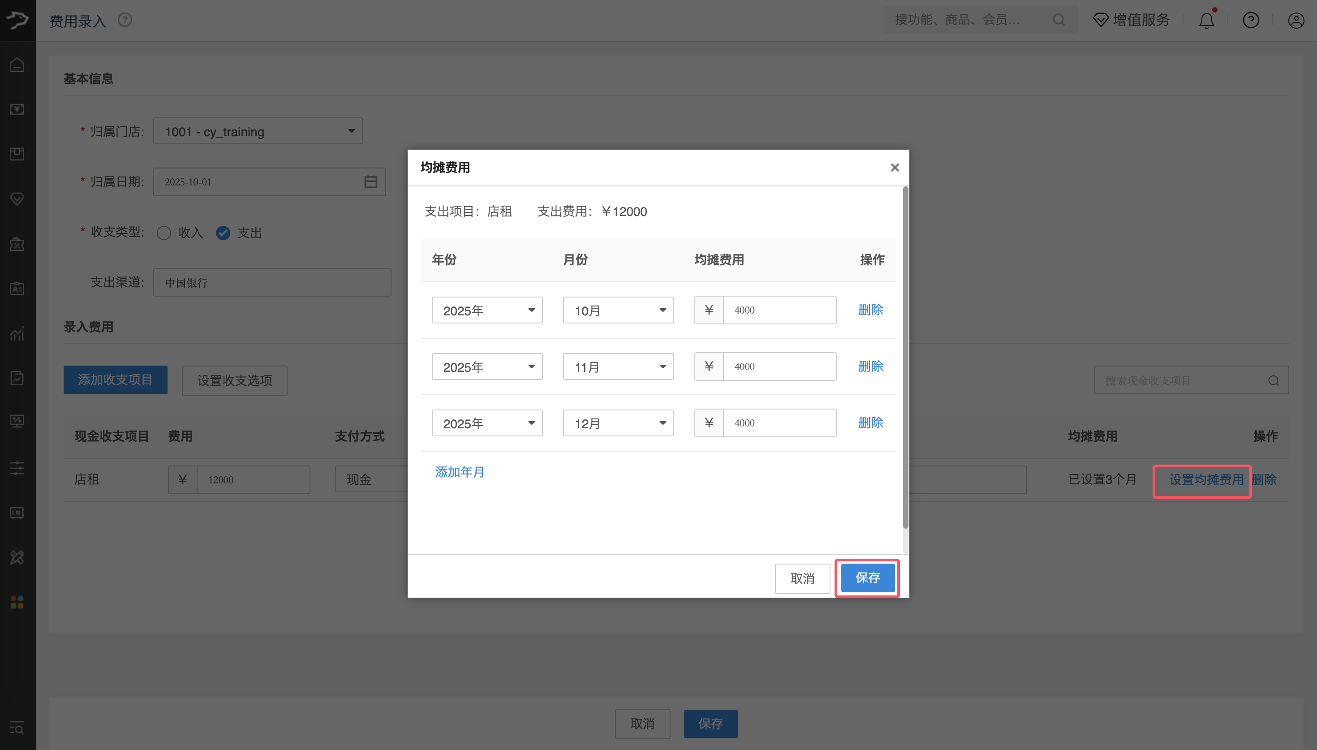The width and height of the screenshot is (1317, 750).
Task: Select the cash/money icon in the sidebar
Action: click(x=17, y=109)
